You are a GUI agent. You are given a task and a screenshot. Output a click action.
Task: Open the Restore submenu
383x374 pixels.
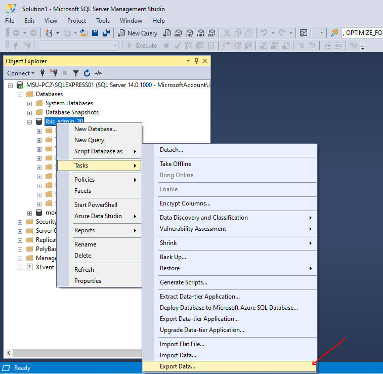point(230,268)
